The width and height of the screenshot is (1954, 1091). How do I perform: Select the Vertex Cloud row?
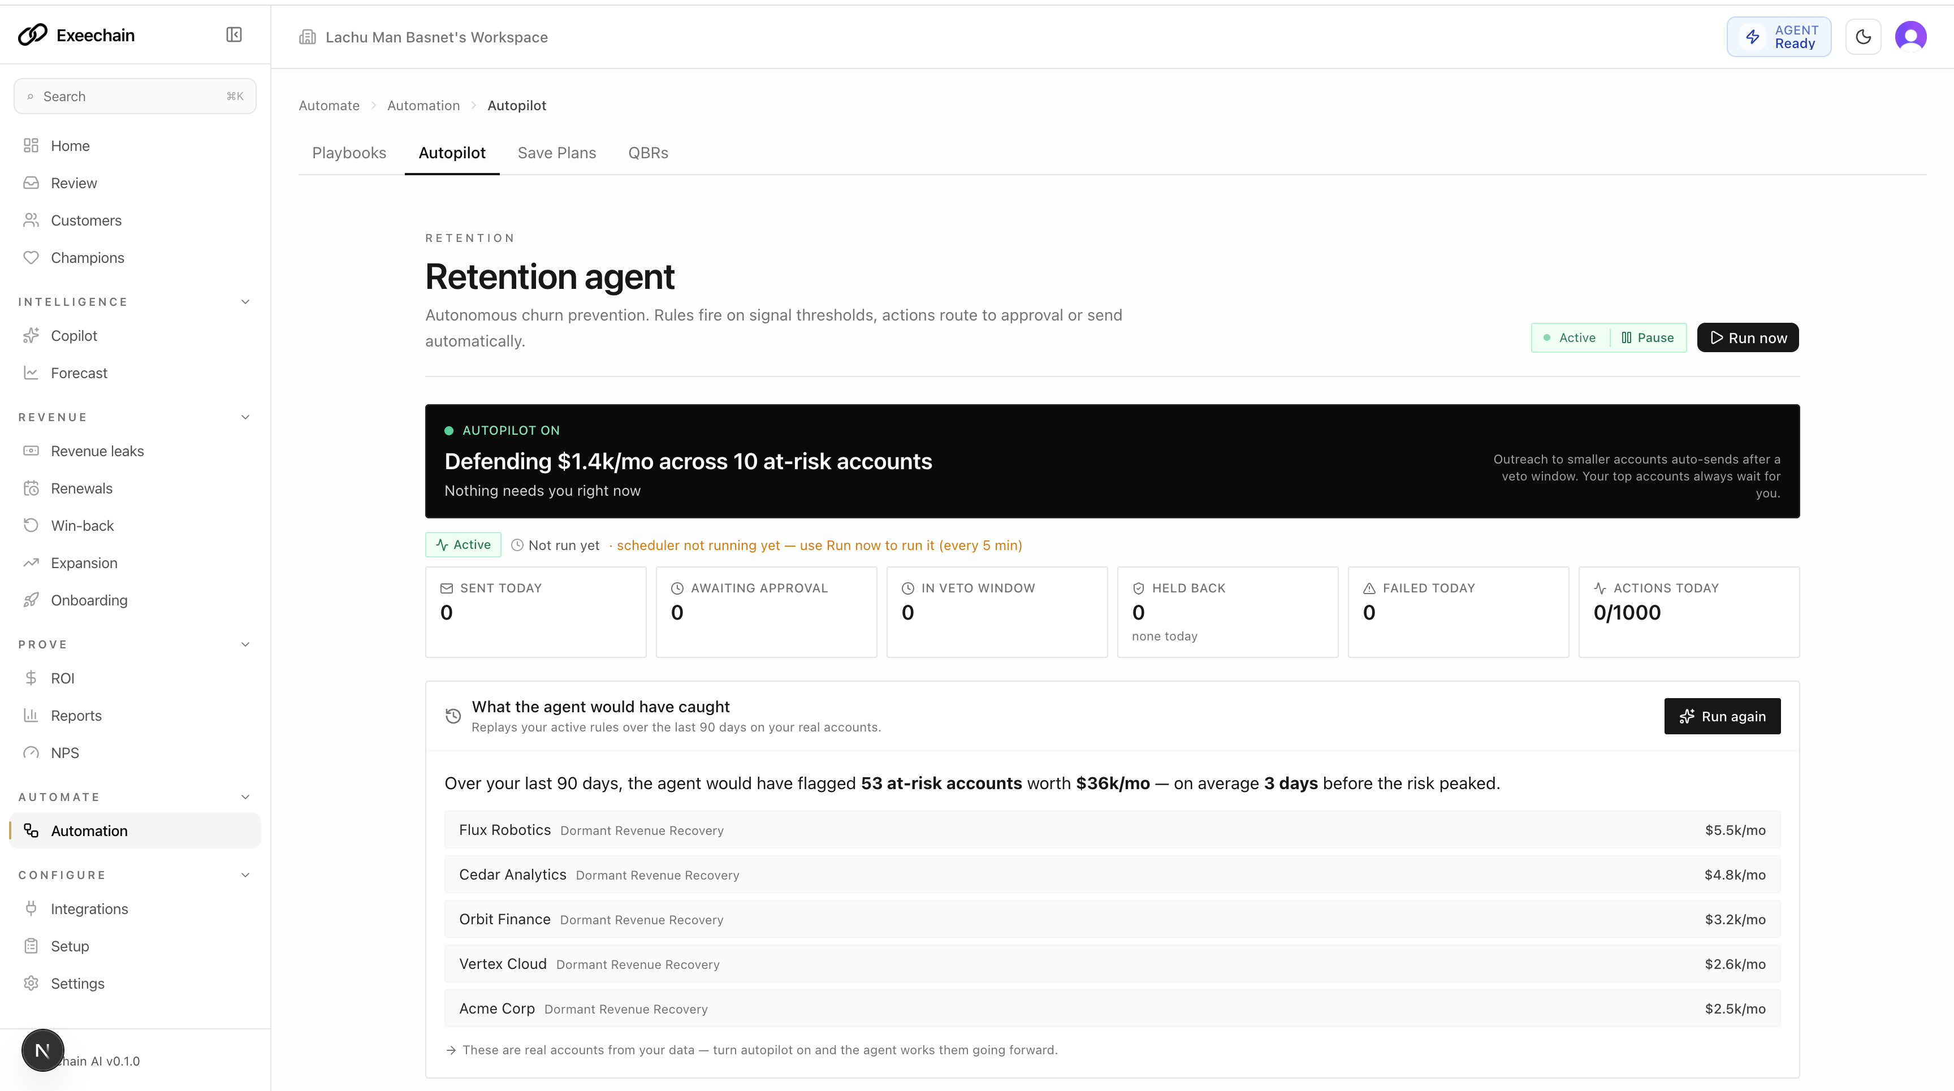coord(1112,964)
